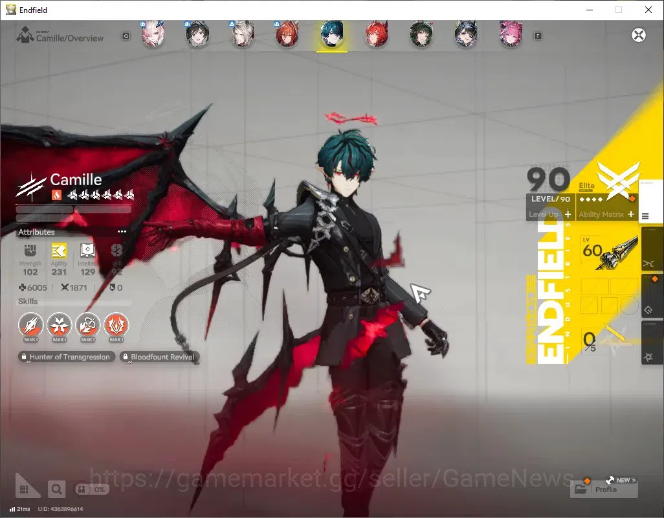Viewport: 664px width, 518px height.
Task: Click the magnifier search icon at bottom
Action: 56,490
